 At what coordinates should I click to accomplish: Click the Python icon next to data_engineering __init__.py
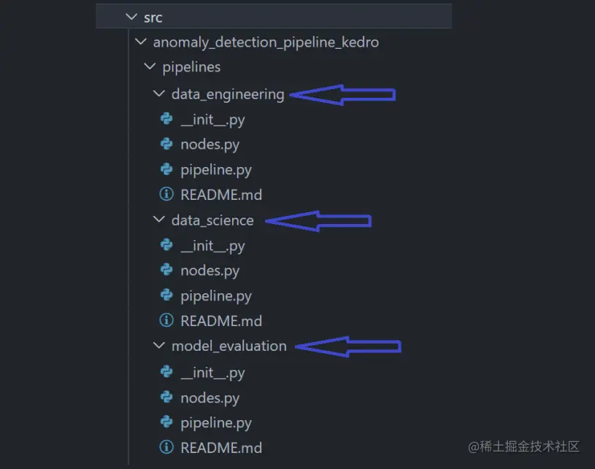pos(166,119)
